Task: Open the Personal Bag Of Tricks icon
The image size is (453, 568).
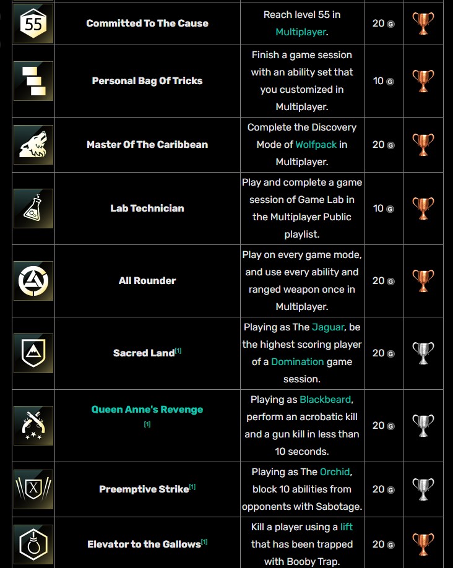Action: pos(33,81)
